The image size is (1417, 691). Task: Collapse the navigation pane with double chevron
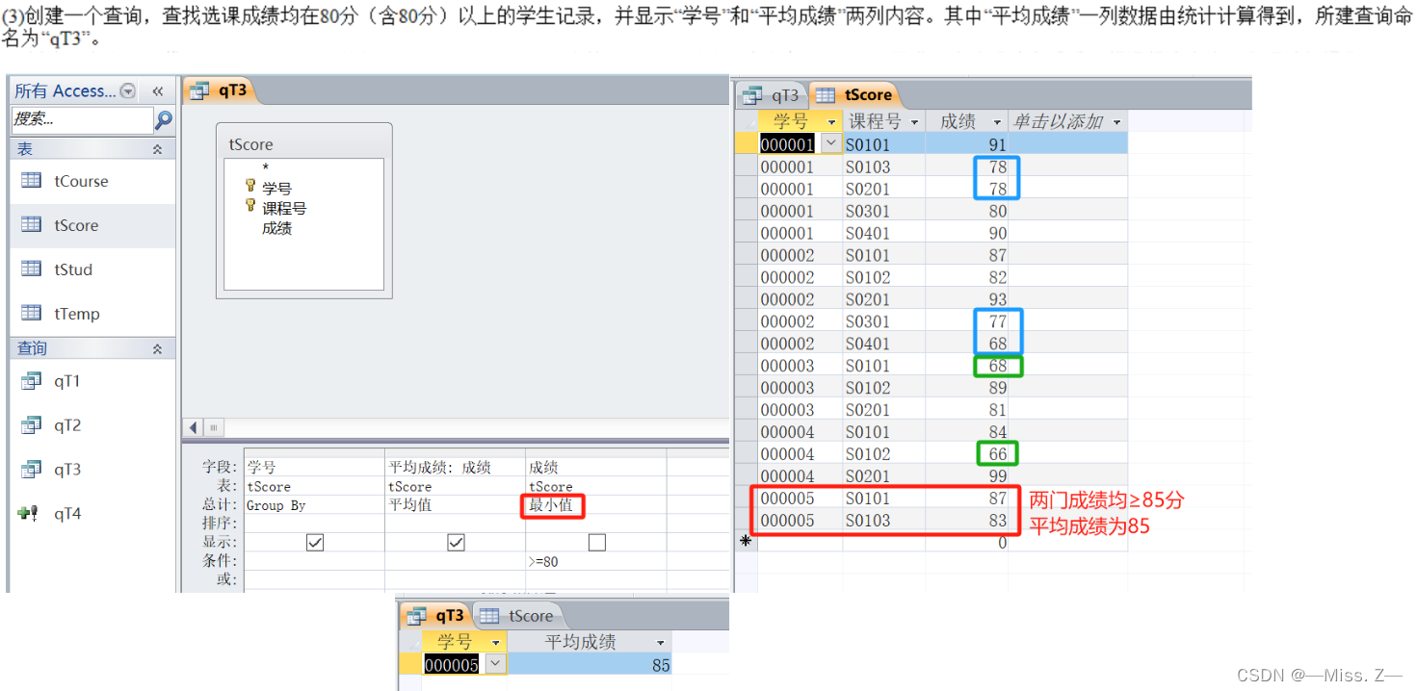click(x=157, y=91)
